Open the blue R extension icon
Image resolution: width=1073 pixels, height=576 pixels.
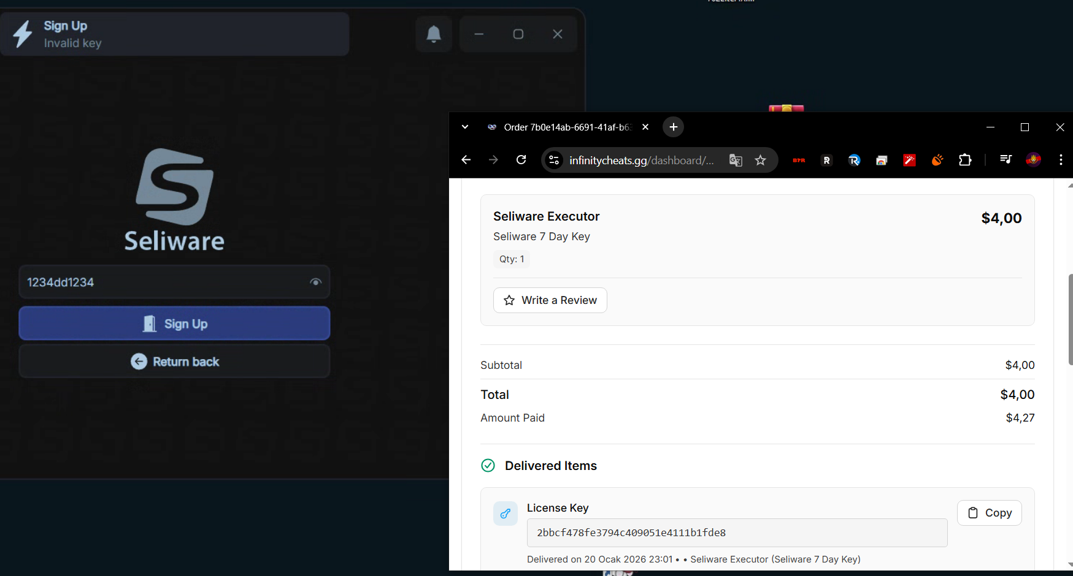(x=854, y=160)
